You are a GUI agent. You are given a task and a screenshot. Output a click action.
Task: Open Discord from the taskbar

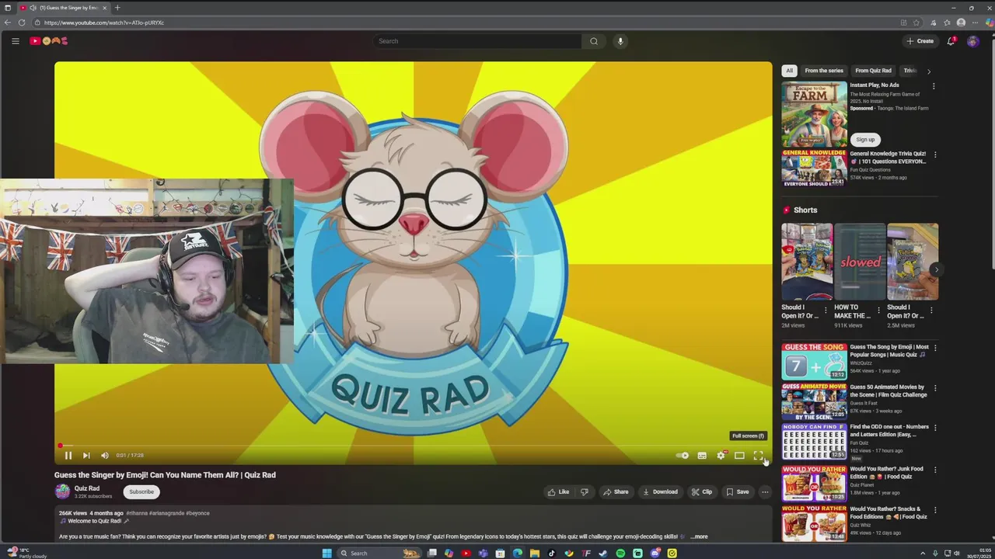click(655, 554)
